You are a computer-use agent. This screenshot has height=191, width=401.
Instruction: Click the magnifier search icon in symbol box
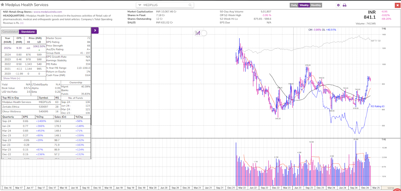coord(190,5)
